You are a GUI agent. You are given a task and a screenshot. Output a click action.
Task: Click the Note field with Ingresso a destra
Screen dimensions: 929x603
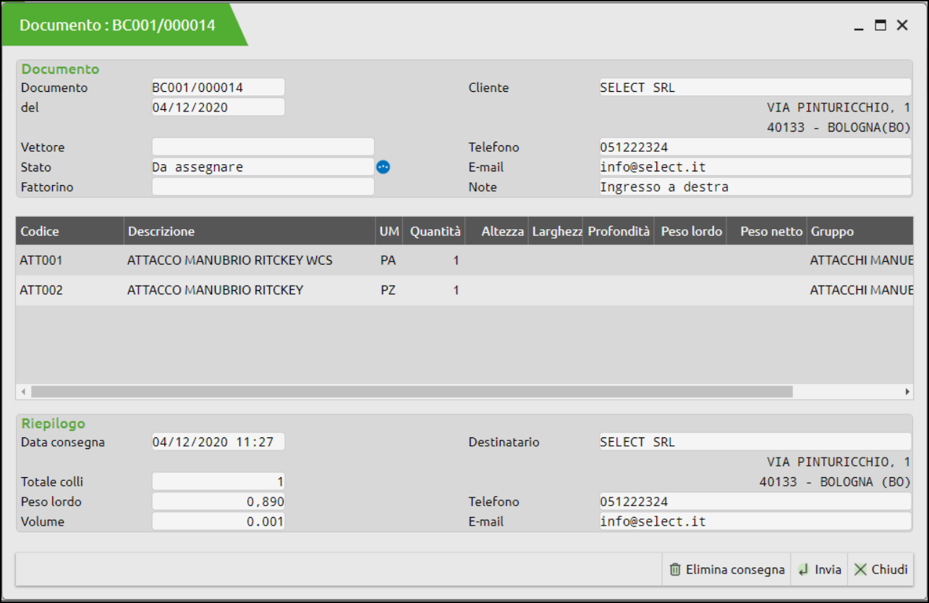754,187
